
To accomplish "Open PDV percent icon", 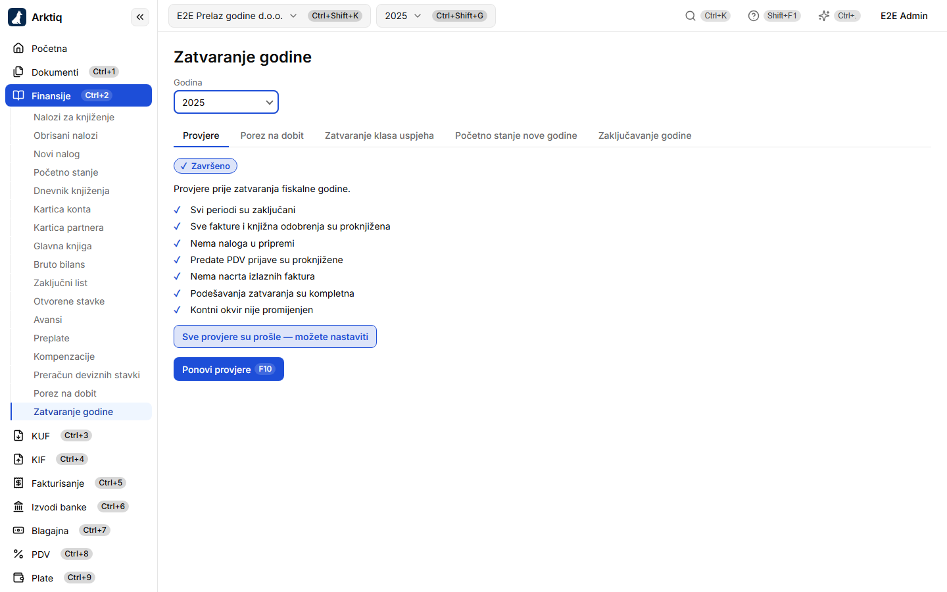I will click(x=18, y=554).
